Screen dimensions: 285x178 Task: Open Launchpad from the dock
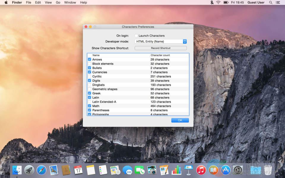[x=29, y=170]
